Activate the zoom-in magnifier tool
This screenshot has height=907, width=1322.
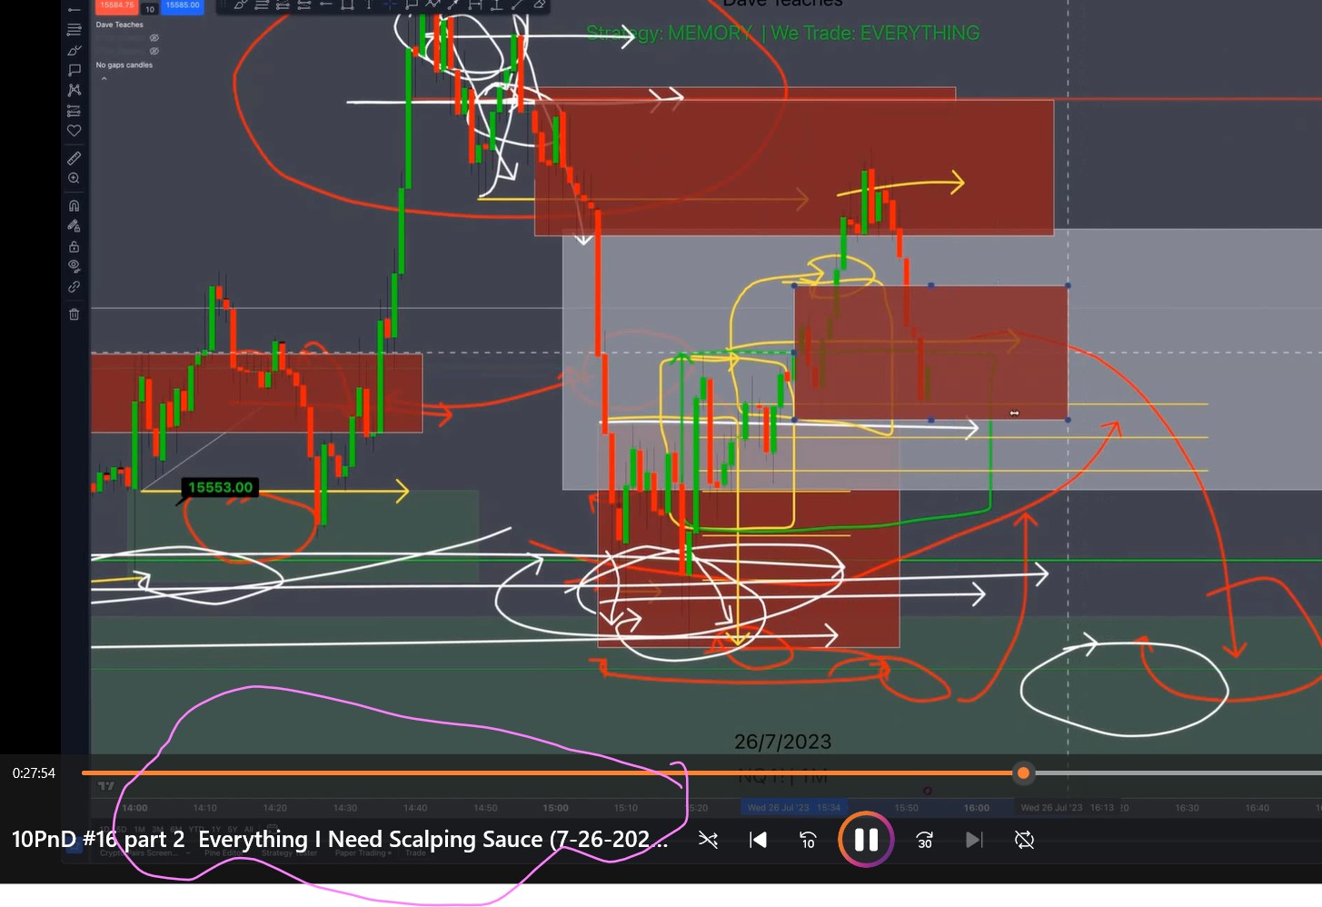pos(75,178)
